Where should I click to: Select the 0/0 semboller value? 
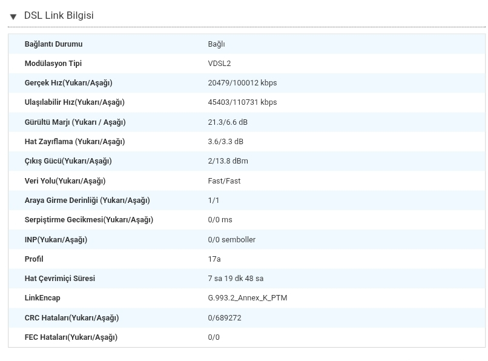click(x=231, y=240)
